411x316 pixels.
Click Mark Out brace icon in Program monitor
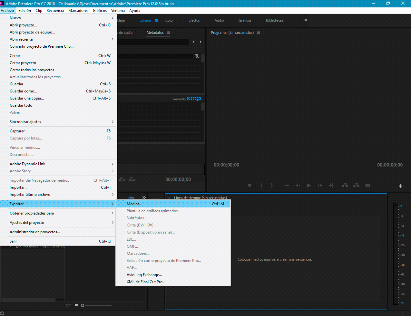click(x=272, y=186)
